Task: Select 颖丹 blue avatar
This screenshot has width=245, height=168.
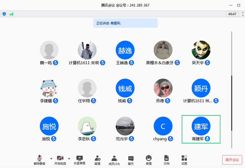Action: (x=201, y=88)
